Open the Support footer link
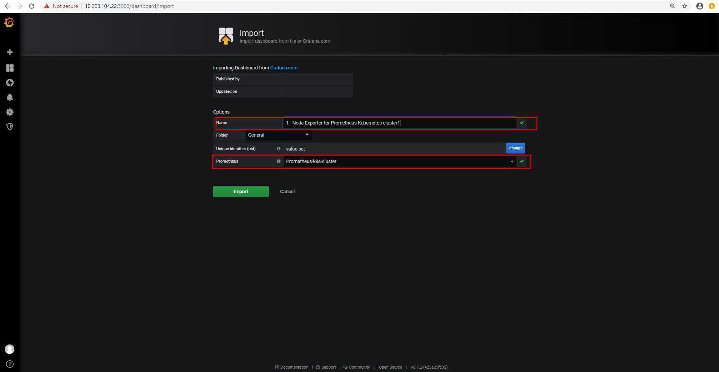Image resolution: width=719 pixels, height=372 pixels. (326, 367)
